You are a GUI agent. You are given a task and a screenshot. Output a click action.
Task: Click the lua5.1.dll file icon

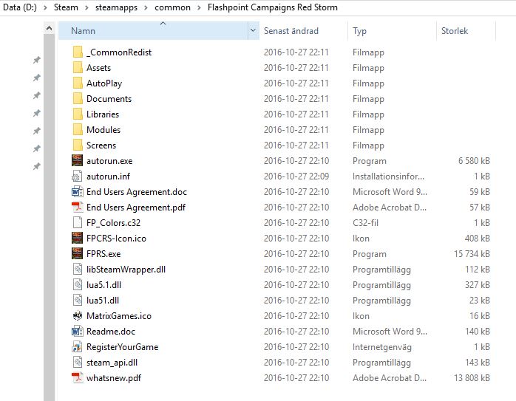coord(78,284)
